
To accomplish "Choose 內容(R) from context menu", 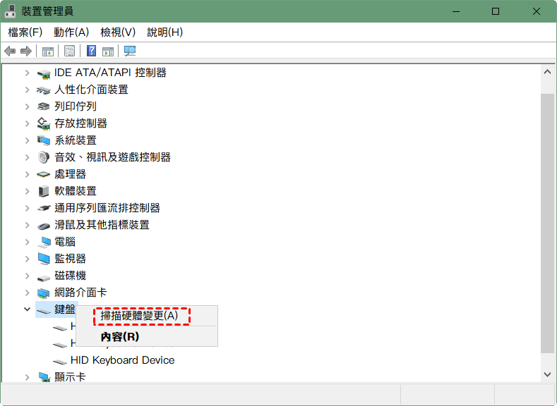I will pos(146,336).
